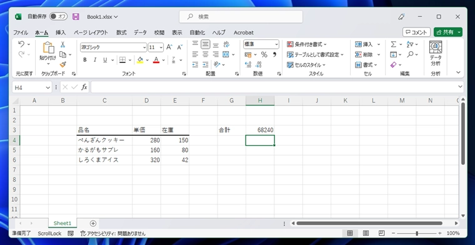Open the File tab
This screenshot has width=475, height=245.
pyautogui.click(x=20, y=32)
